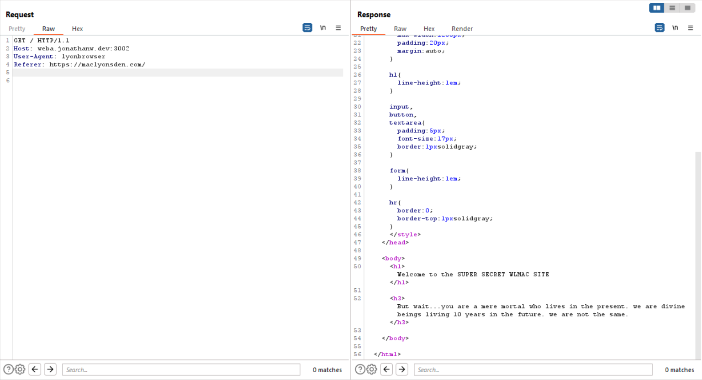Image resolution: width=702 pixels, height=380 pixels.
Task: Open Request search help icon
Action: point(8,370)
